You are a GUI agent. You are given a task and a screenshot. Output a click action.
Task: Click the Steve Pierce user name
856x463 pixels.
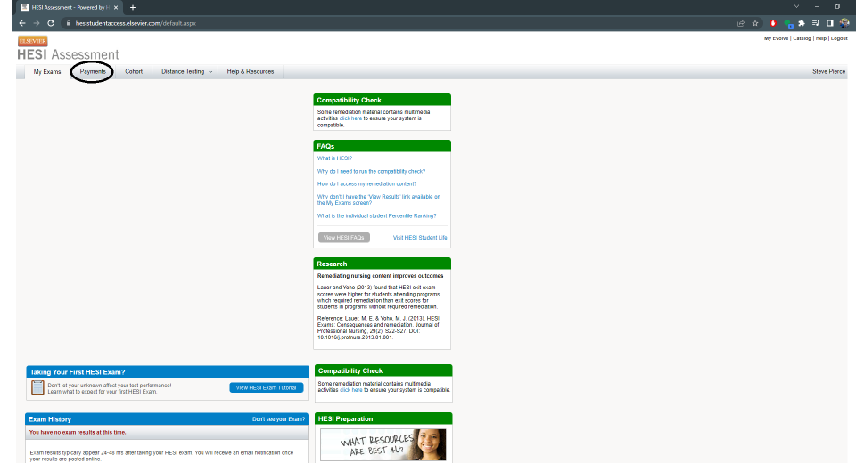pyautogui.click(x=828, y=72)
